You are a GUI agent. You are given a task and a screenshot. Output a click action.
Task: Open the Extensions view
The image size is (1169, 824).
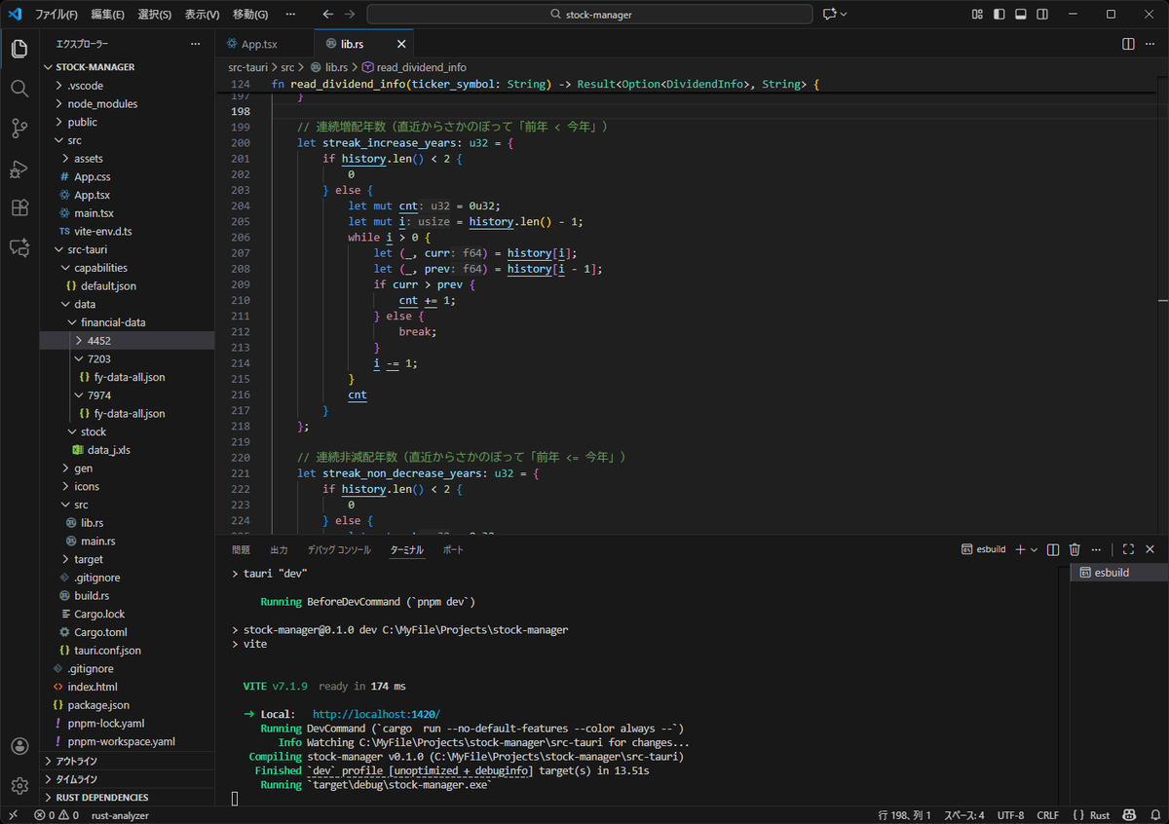point(19,208)
